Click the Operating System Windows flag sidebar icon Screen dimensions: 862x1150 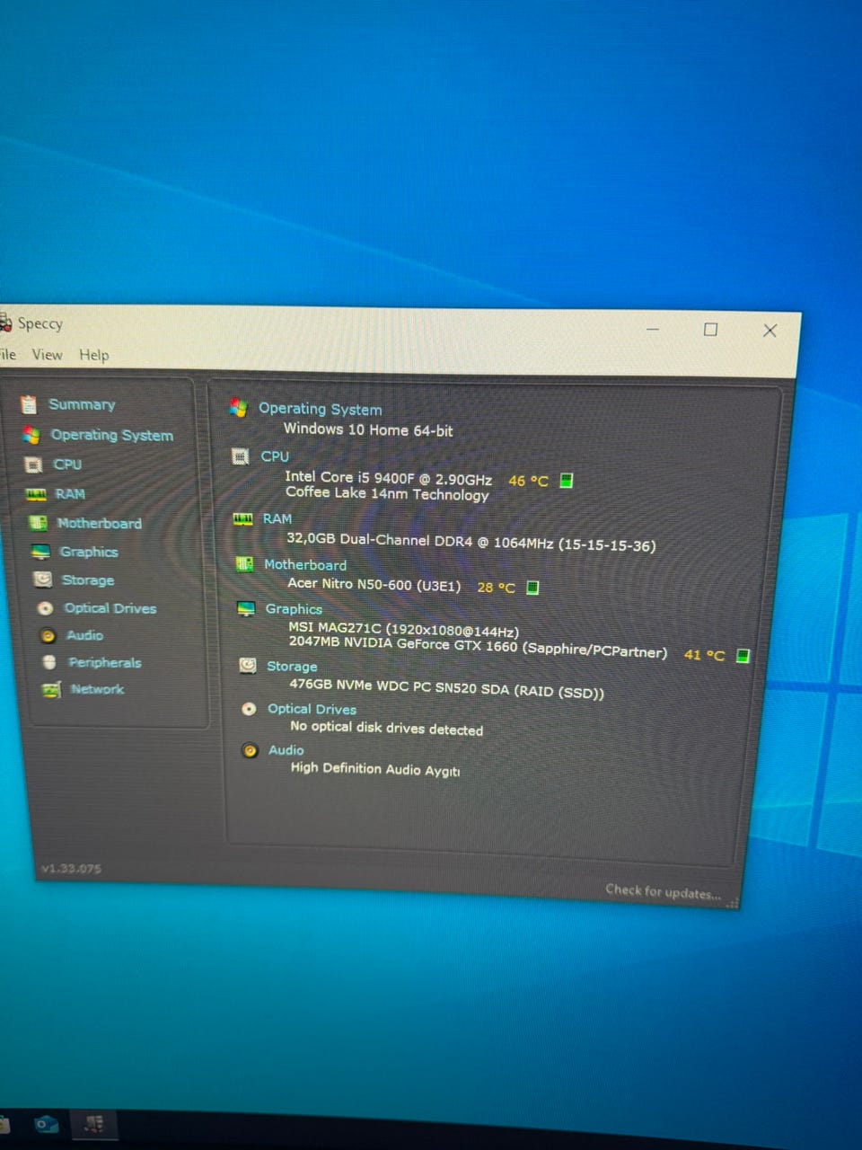[31, 435]
